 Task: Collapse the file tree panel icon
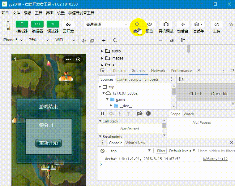pos(183,40)
